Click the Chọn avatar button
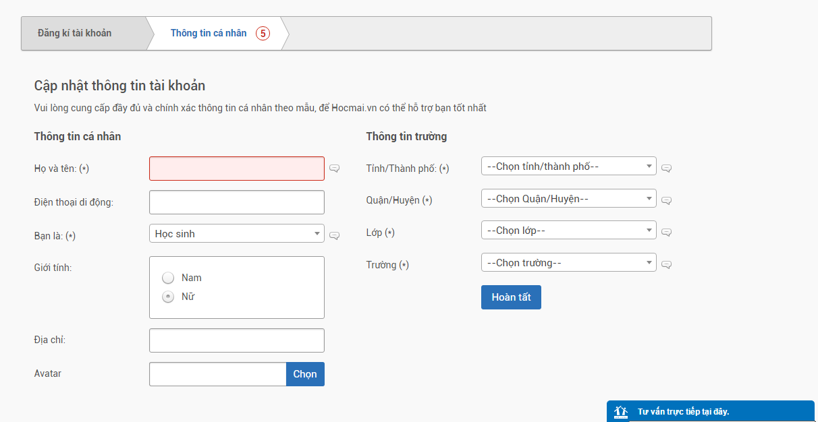 point(305,374)
